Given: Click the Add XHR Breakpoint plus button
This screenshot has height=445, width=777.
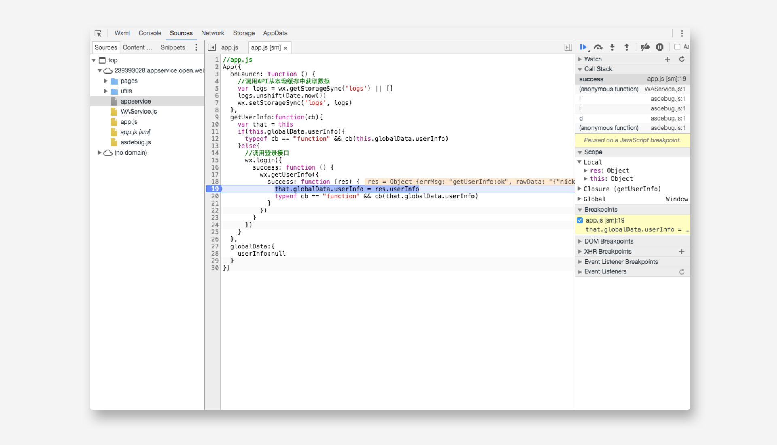Looking at the screenshot, I should tap(682, 251).
